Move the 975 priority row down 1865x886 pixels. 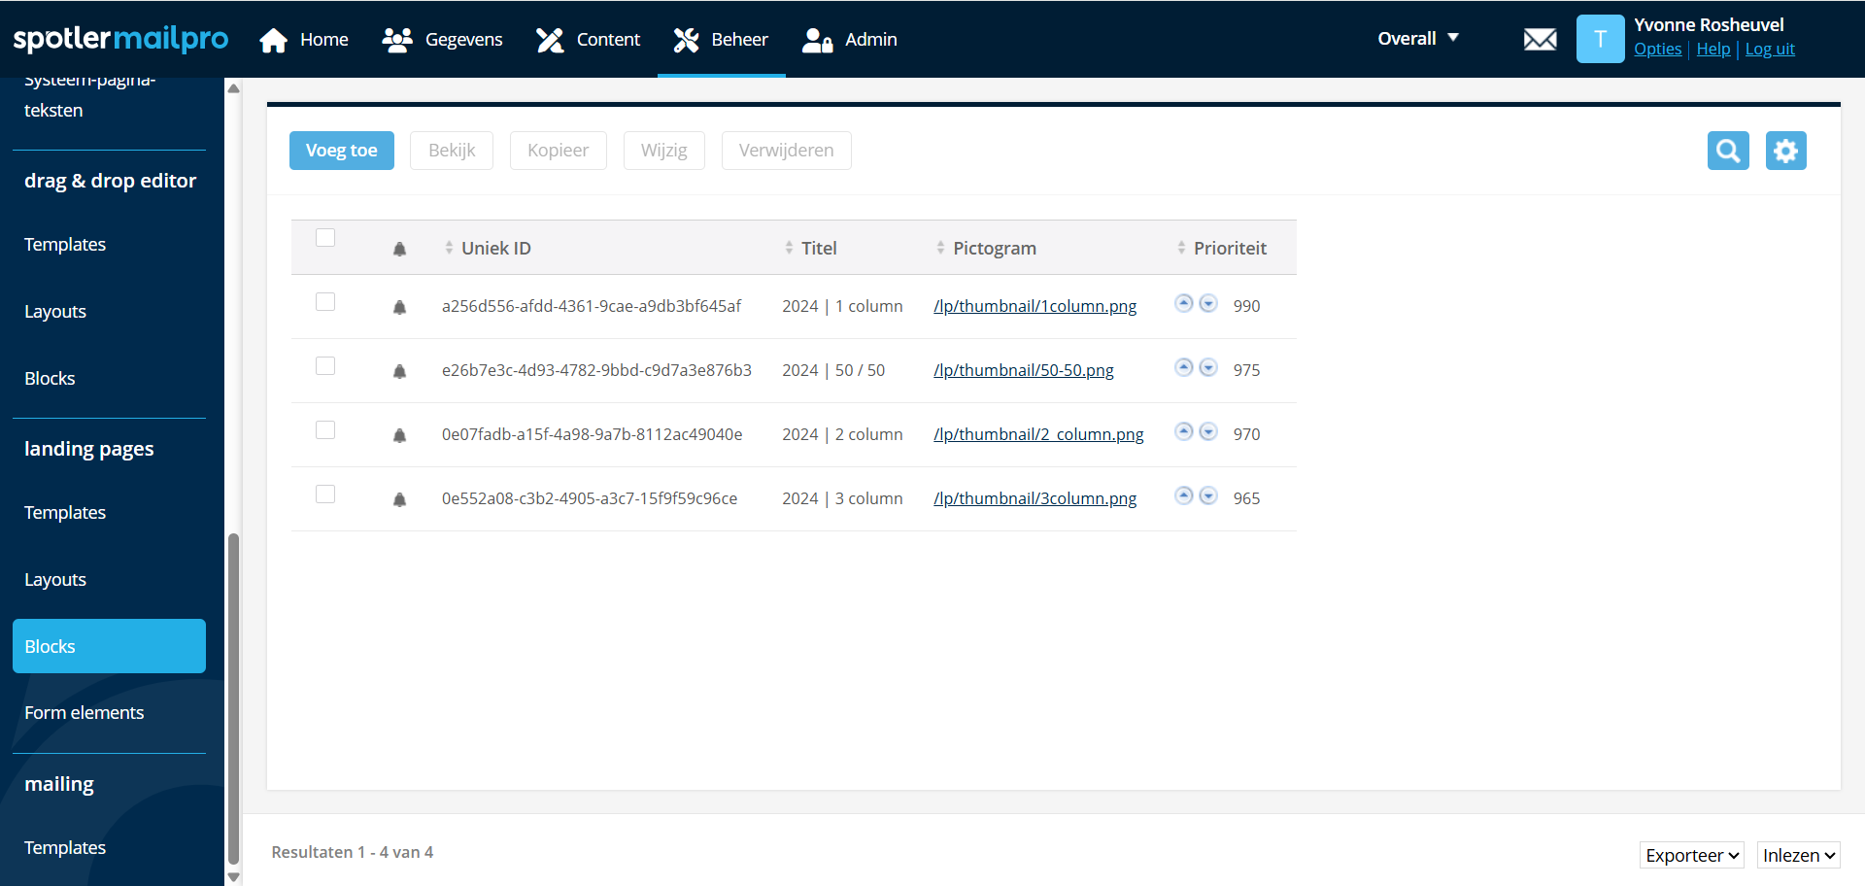click(x=1208, y=367)
